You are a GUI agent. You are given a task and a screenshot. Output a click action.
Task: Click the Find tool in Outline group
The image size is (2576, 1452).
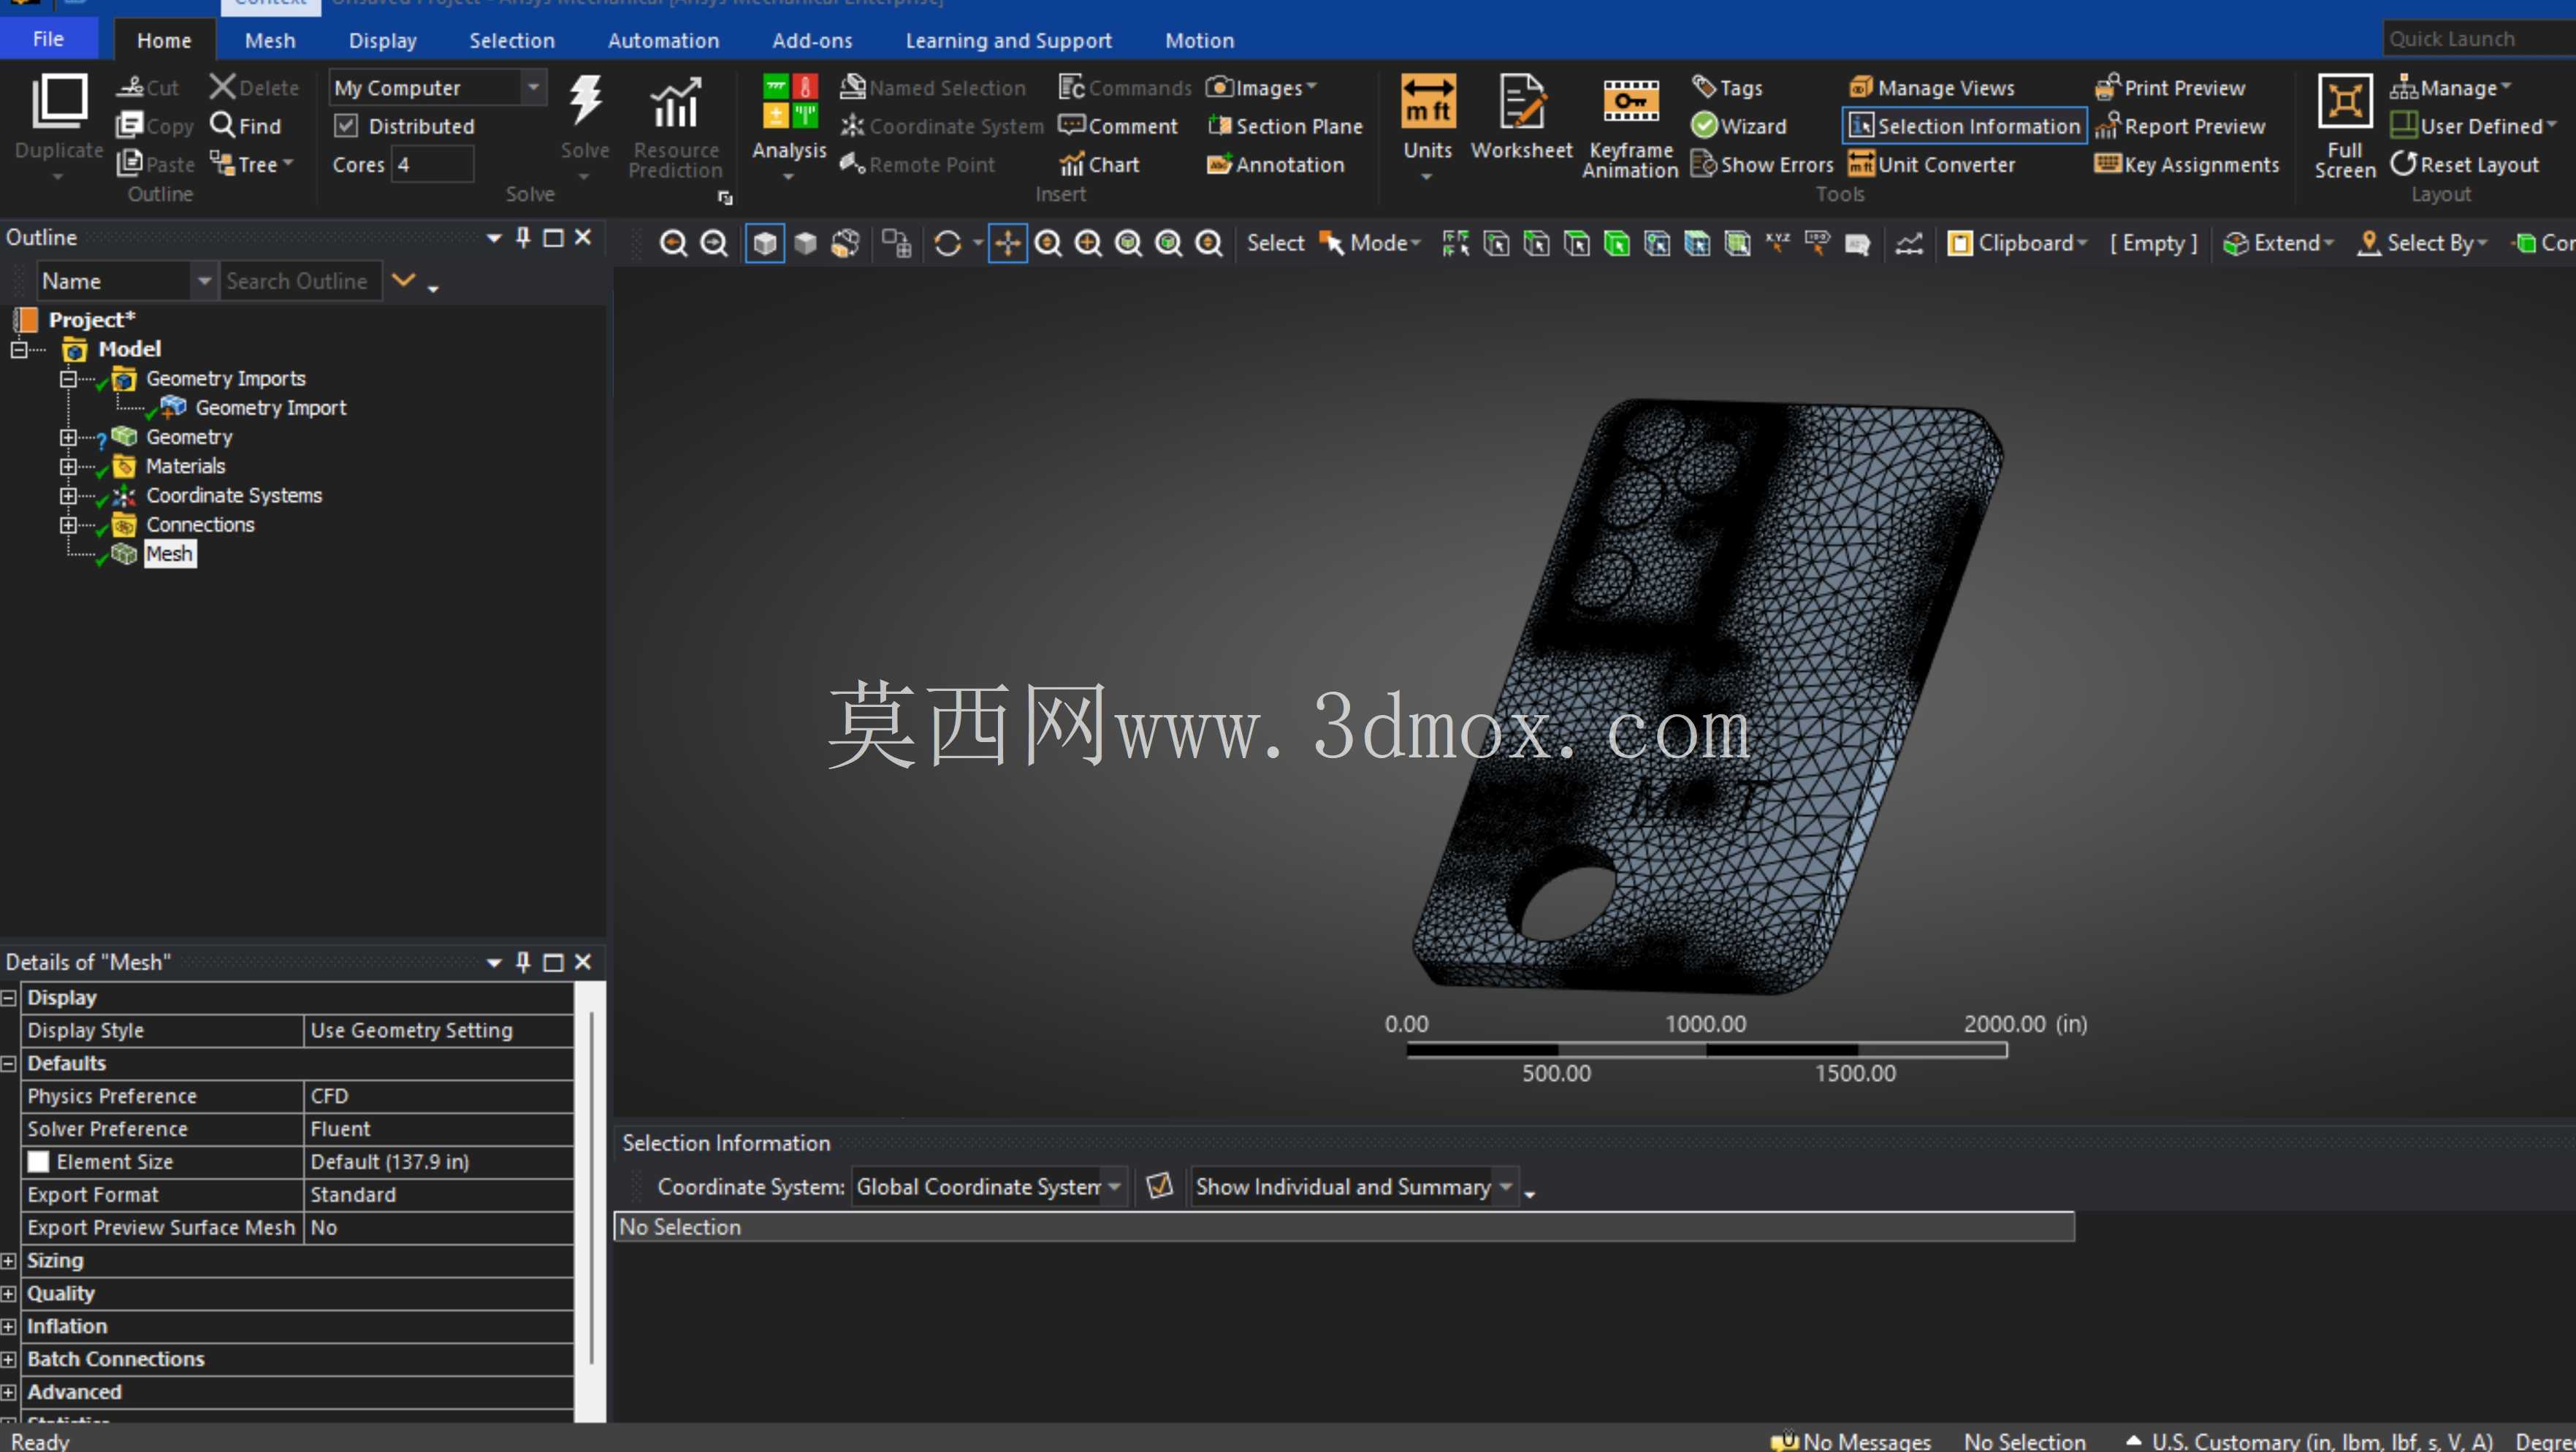[246, 126]
